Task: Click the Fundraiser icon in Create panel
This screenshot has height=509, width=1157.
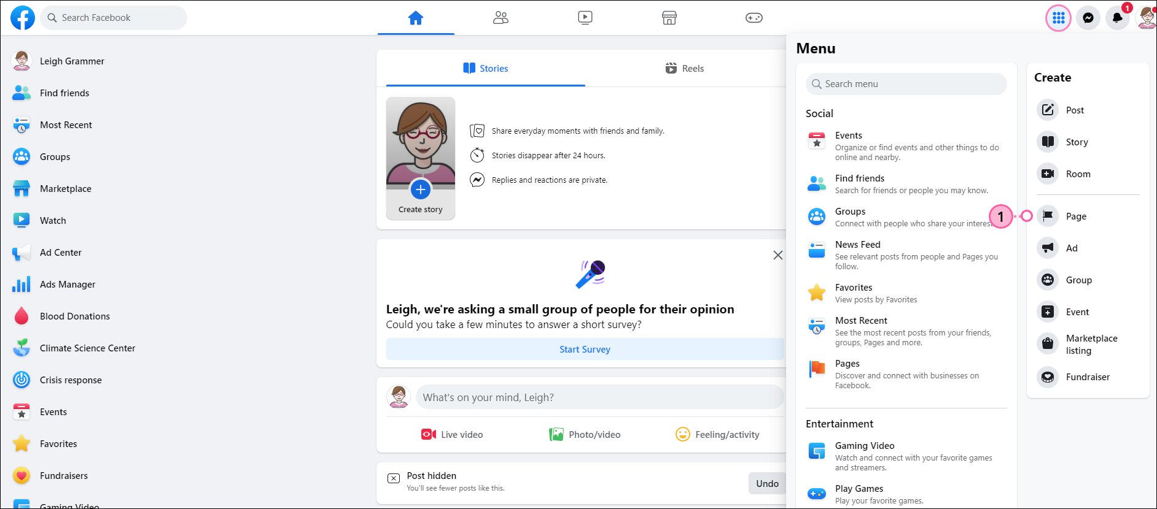Action: click(x=1048, y=377)
